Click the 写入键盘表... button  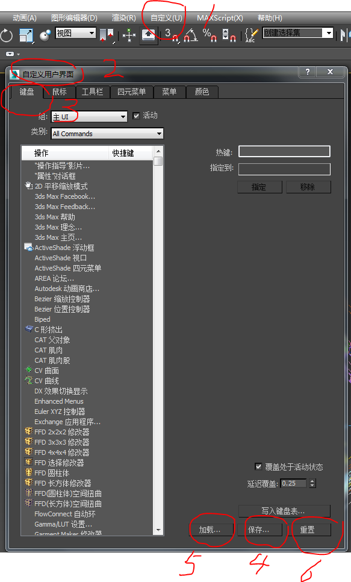tap(284, 511)
